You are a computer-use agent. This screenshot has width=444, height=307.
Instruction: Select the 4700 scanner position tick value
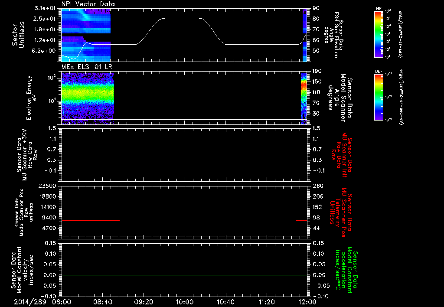click(x=49, y=228)
